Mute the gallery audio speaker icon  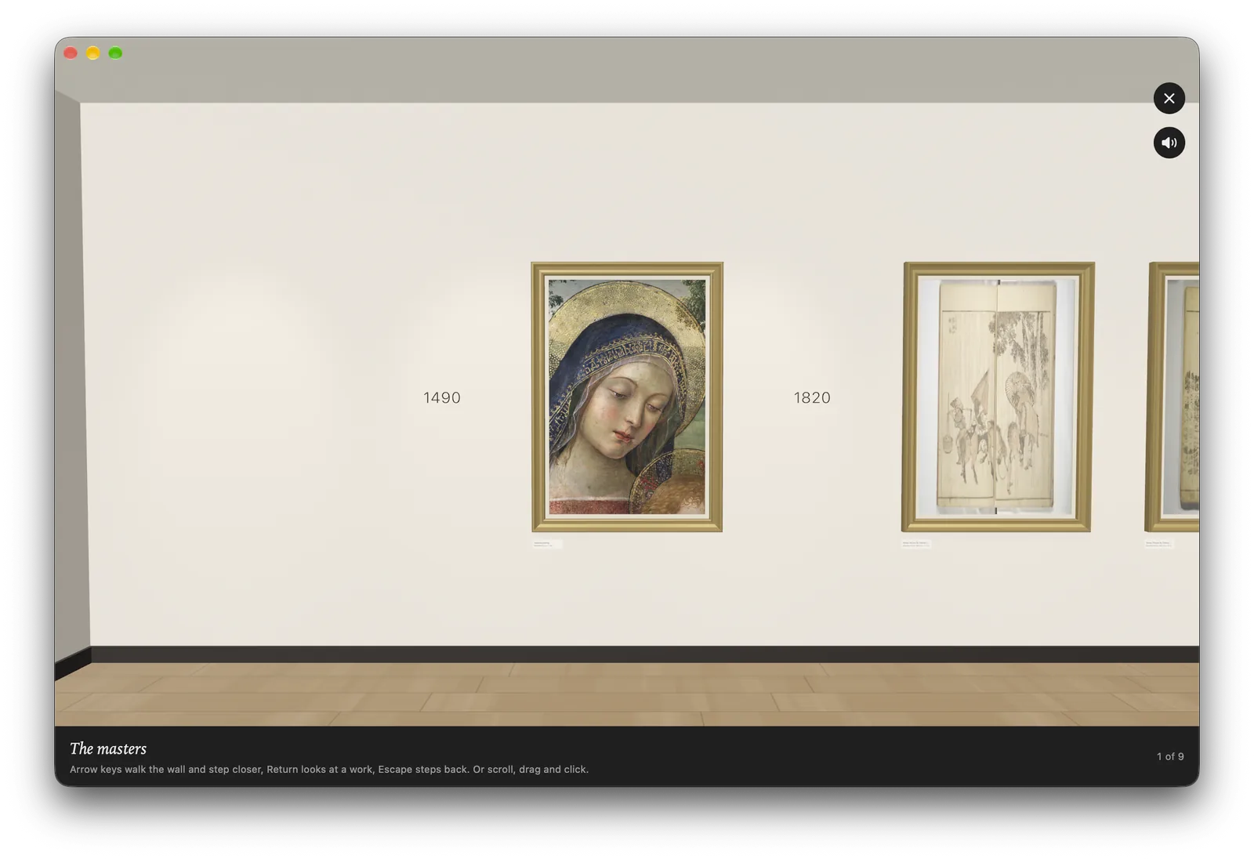pyautogui.click(x=1169, y=143)
